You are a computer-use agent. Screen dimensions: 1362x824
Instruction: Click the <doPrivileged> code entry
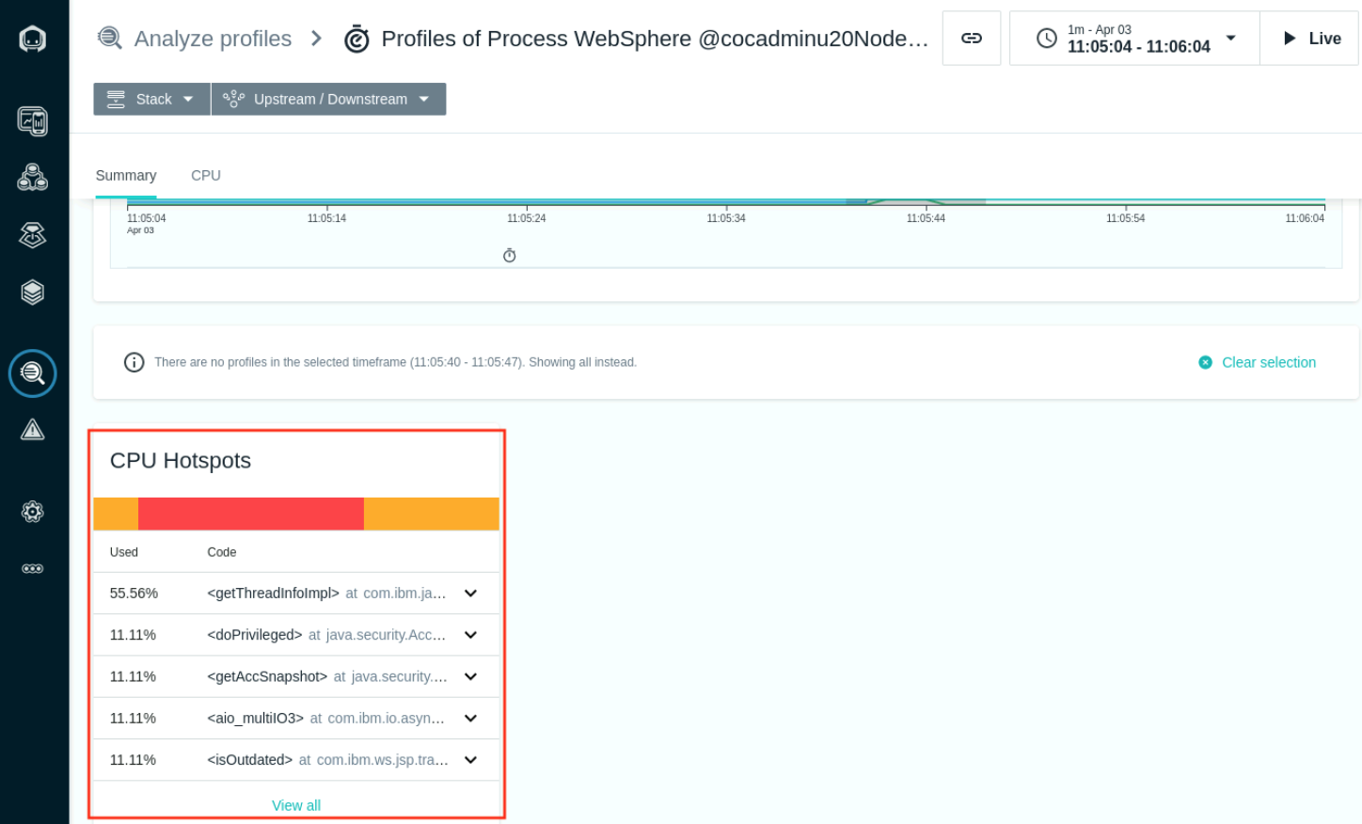click(255, 635)
